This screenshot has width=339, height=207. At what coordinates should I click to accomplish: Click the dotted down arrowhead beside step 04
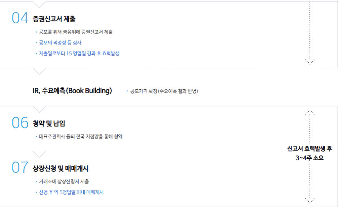click(310, 62)
